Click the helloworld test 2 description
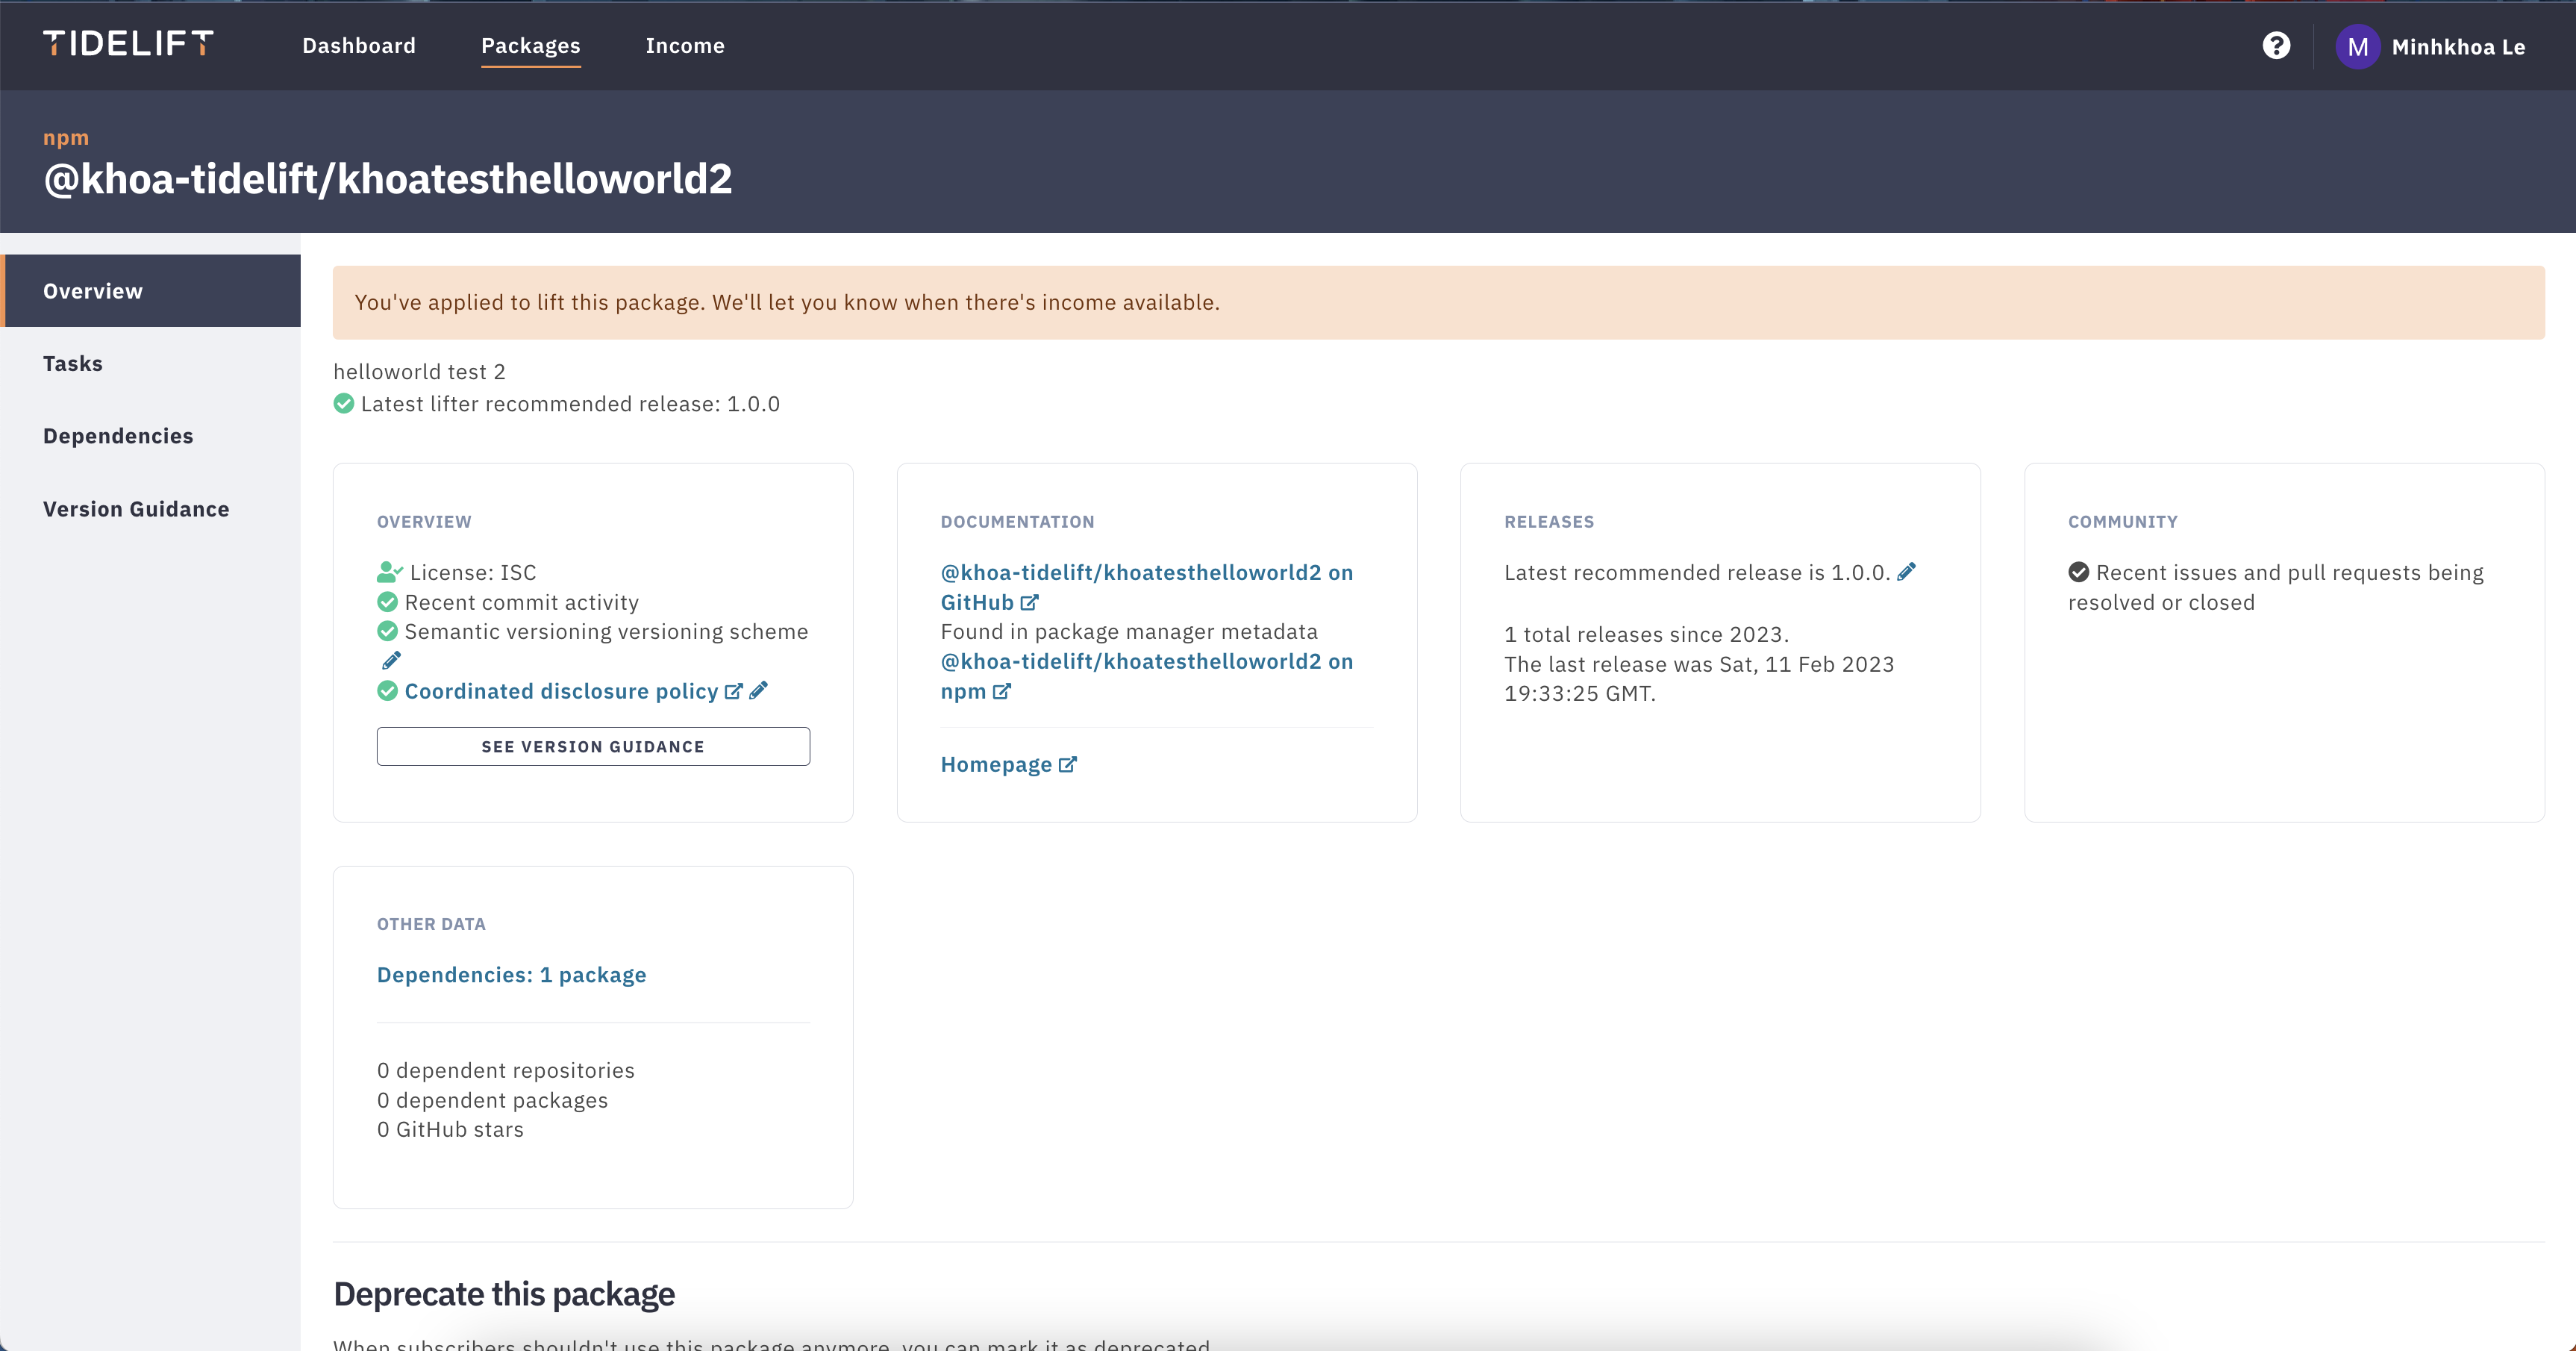 (419, 372)
